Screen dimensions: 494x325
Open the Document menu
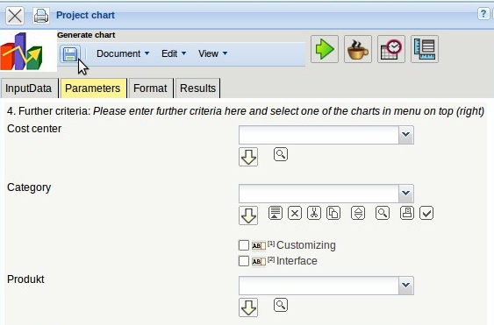coord(123,53)
